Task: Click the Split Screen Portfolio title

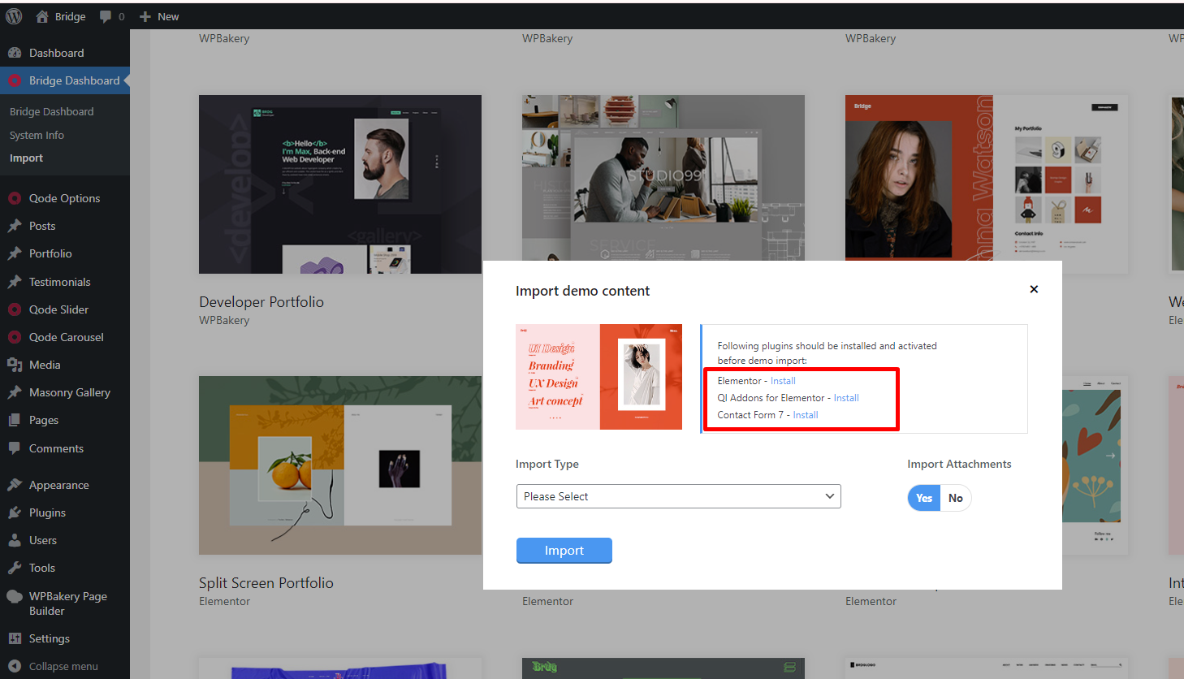Action: click(266, 583)
